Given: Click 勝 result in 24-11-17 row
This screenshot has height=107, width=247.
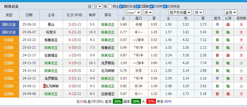Looking at the screenshot, I should pos(217,55).
